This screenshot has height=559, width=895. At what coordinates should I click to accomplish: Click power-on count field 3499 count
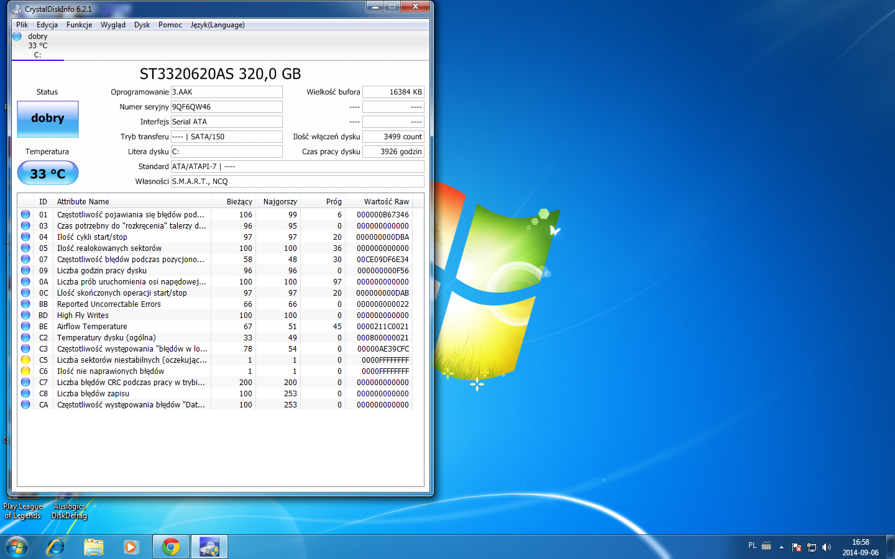point(393,137)
